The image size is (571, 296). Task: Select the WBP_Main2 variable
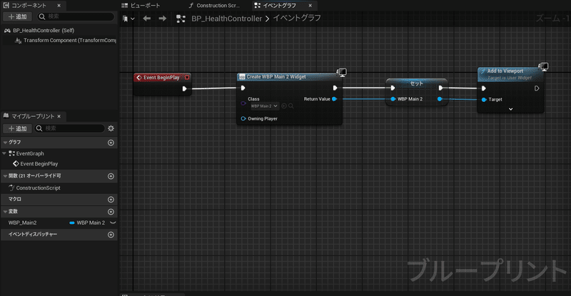tap(23, 223)
